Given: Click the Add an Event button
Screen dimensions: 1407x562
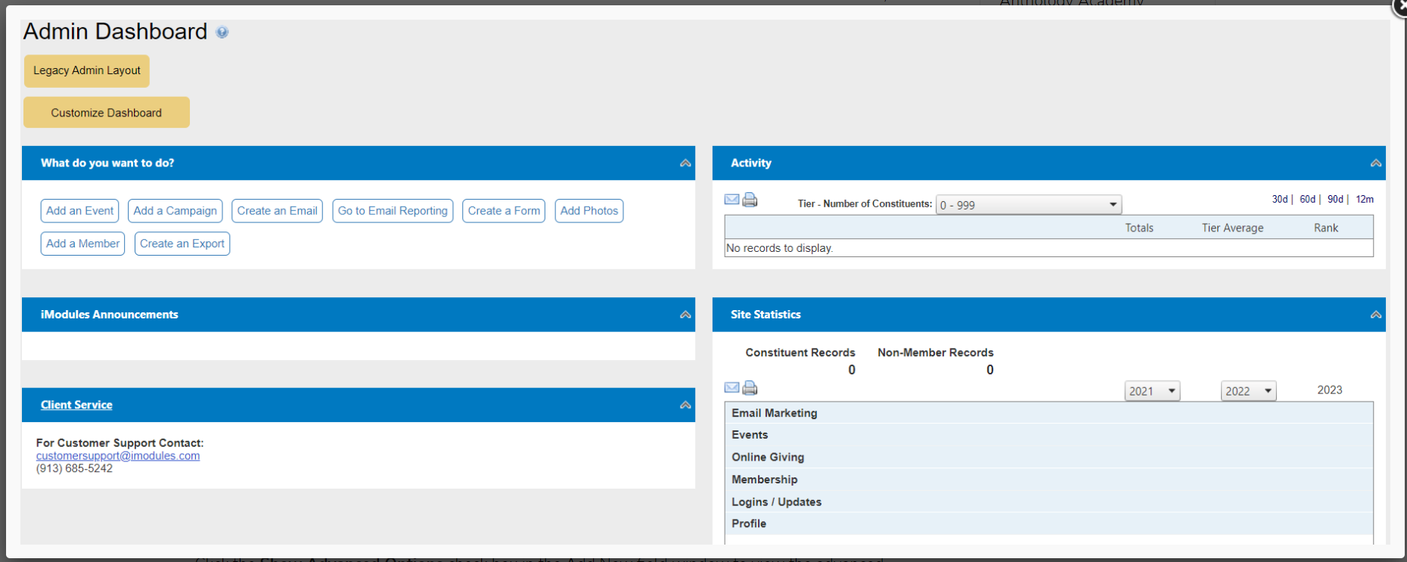Looking at the screenshot, I should point(79,211).
